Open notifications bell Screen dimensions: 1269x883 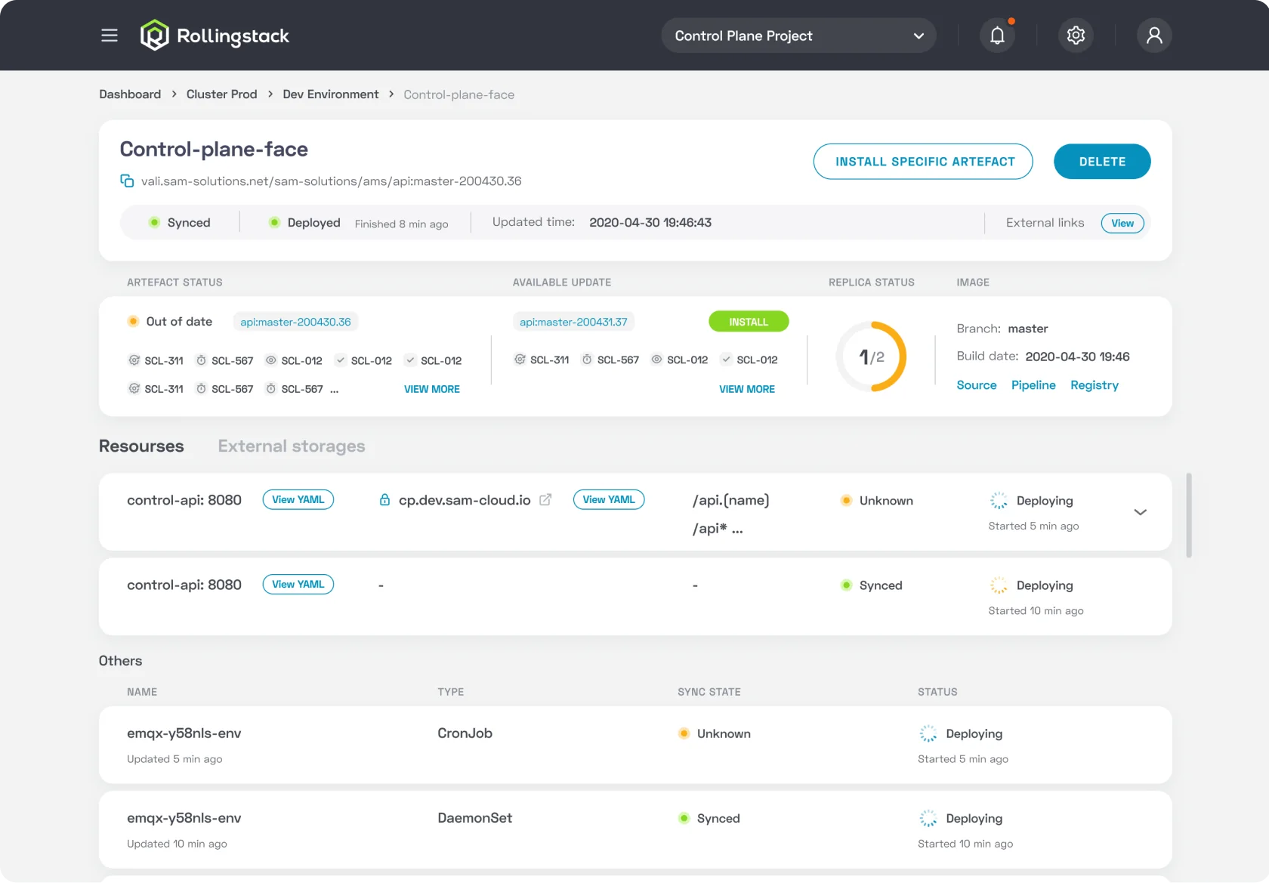pos(997,36)
